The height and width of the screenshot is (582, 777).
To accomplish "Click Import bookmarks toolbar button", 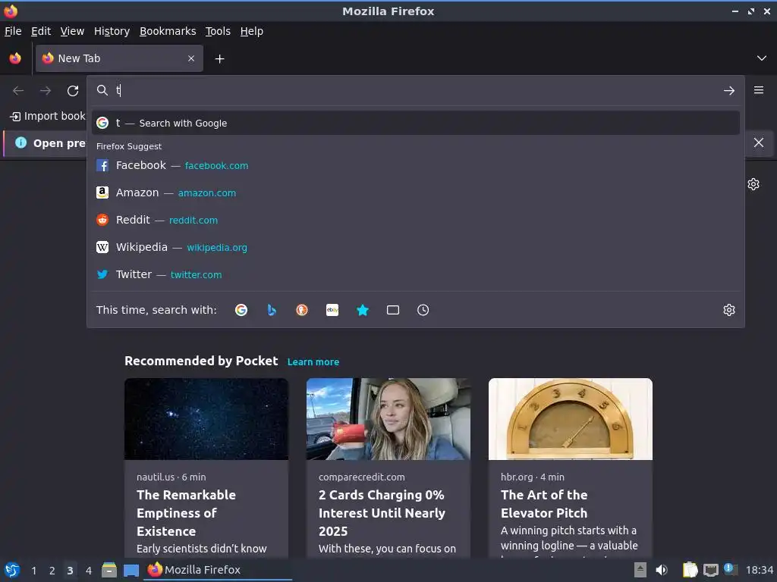I will pyautogui.click(x=48, y=116).
